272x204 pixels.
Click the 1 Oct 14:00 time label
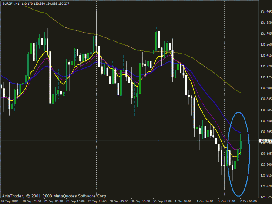tap(205, 201)
